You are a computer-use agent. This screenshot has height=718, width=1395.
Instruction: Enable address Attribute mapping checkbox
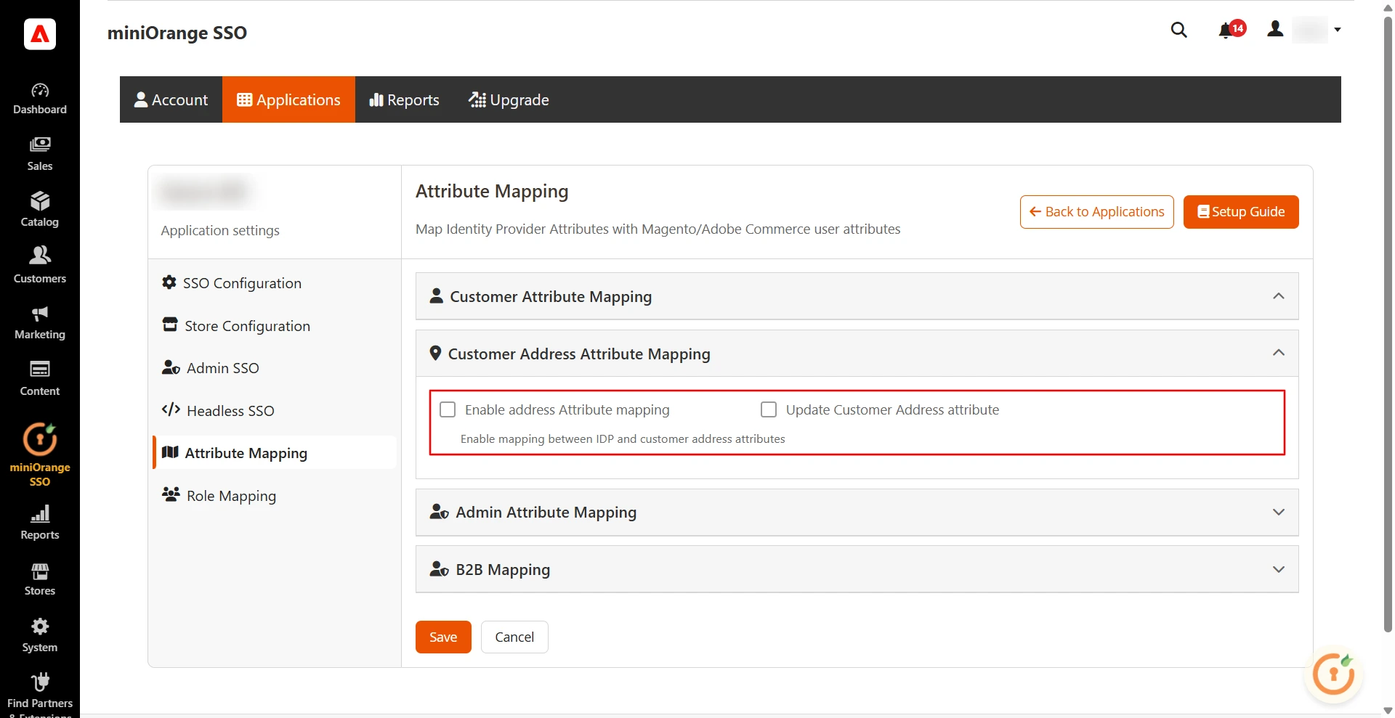pos(448,409)
